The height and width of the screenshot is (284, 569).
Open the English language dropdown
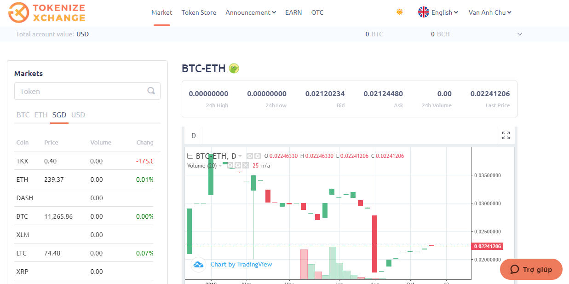coord(445,12)
